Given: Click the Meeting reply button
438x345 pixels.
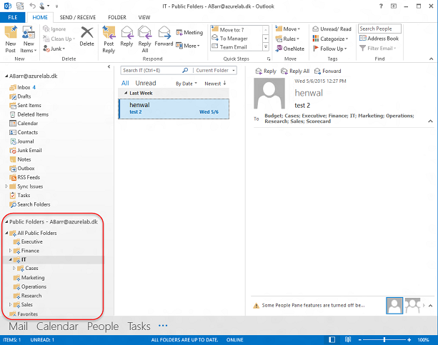Looking at the screenshot, I should pyautogui.click(x=189, y=32).
